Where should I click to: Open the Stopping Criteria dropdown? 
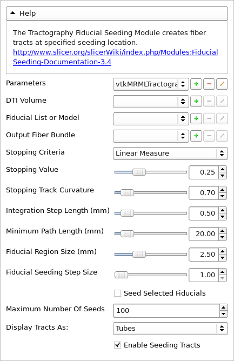pyautogui.click(x=170, y=153)
